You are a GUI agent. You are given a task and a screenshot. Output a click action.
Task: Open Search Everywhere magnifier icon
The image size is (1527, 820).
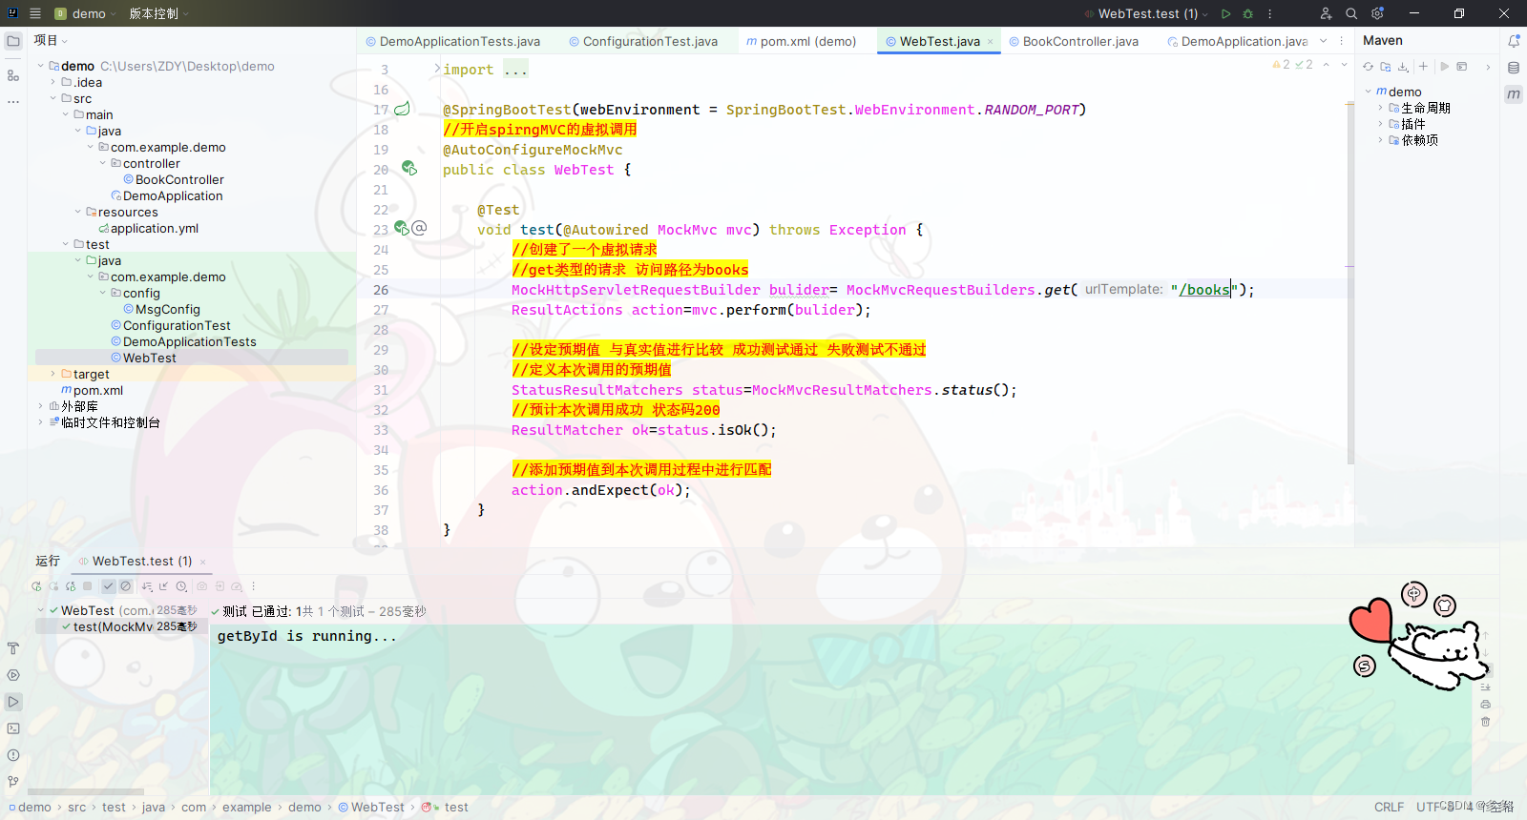click(1351, 13)
